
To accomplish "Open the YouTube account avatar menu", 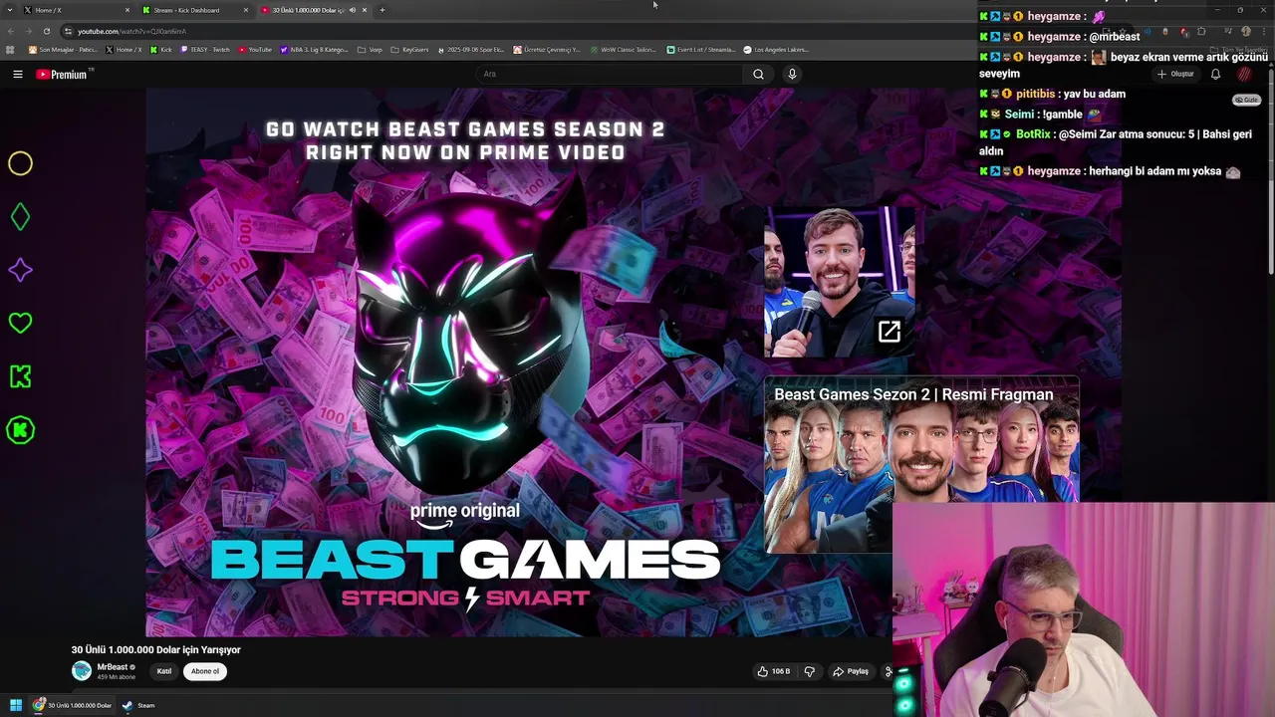I will [x=1244, y=74].
